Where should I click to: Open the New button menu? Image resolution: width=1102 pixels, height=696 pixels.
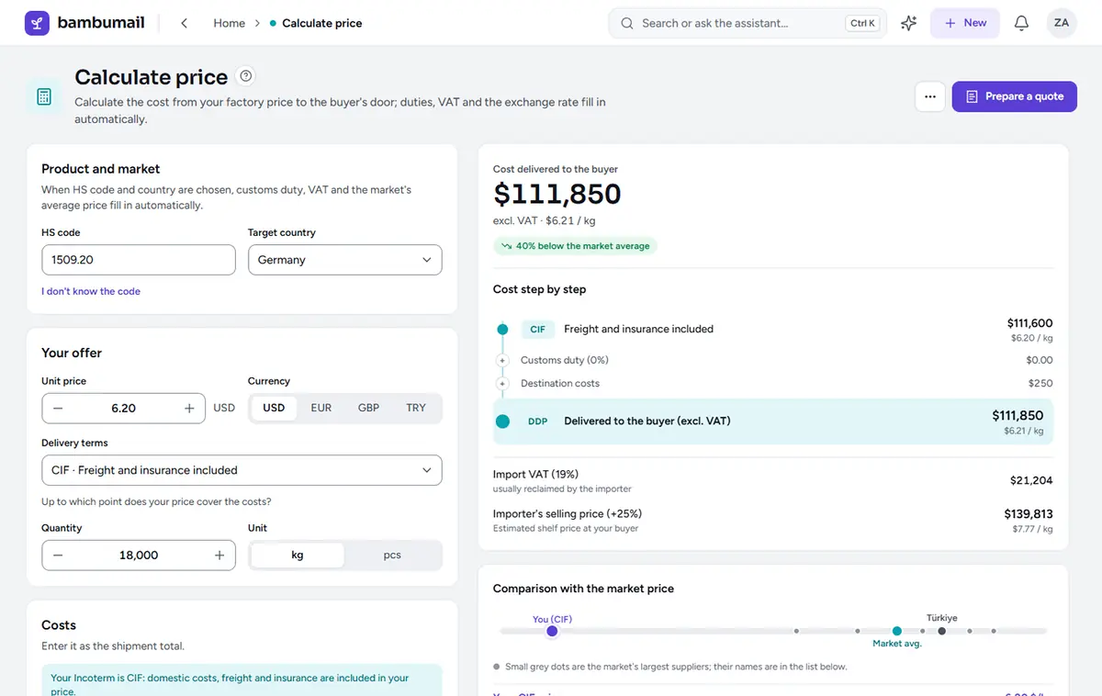tap(965, 23)
